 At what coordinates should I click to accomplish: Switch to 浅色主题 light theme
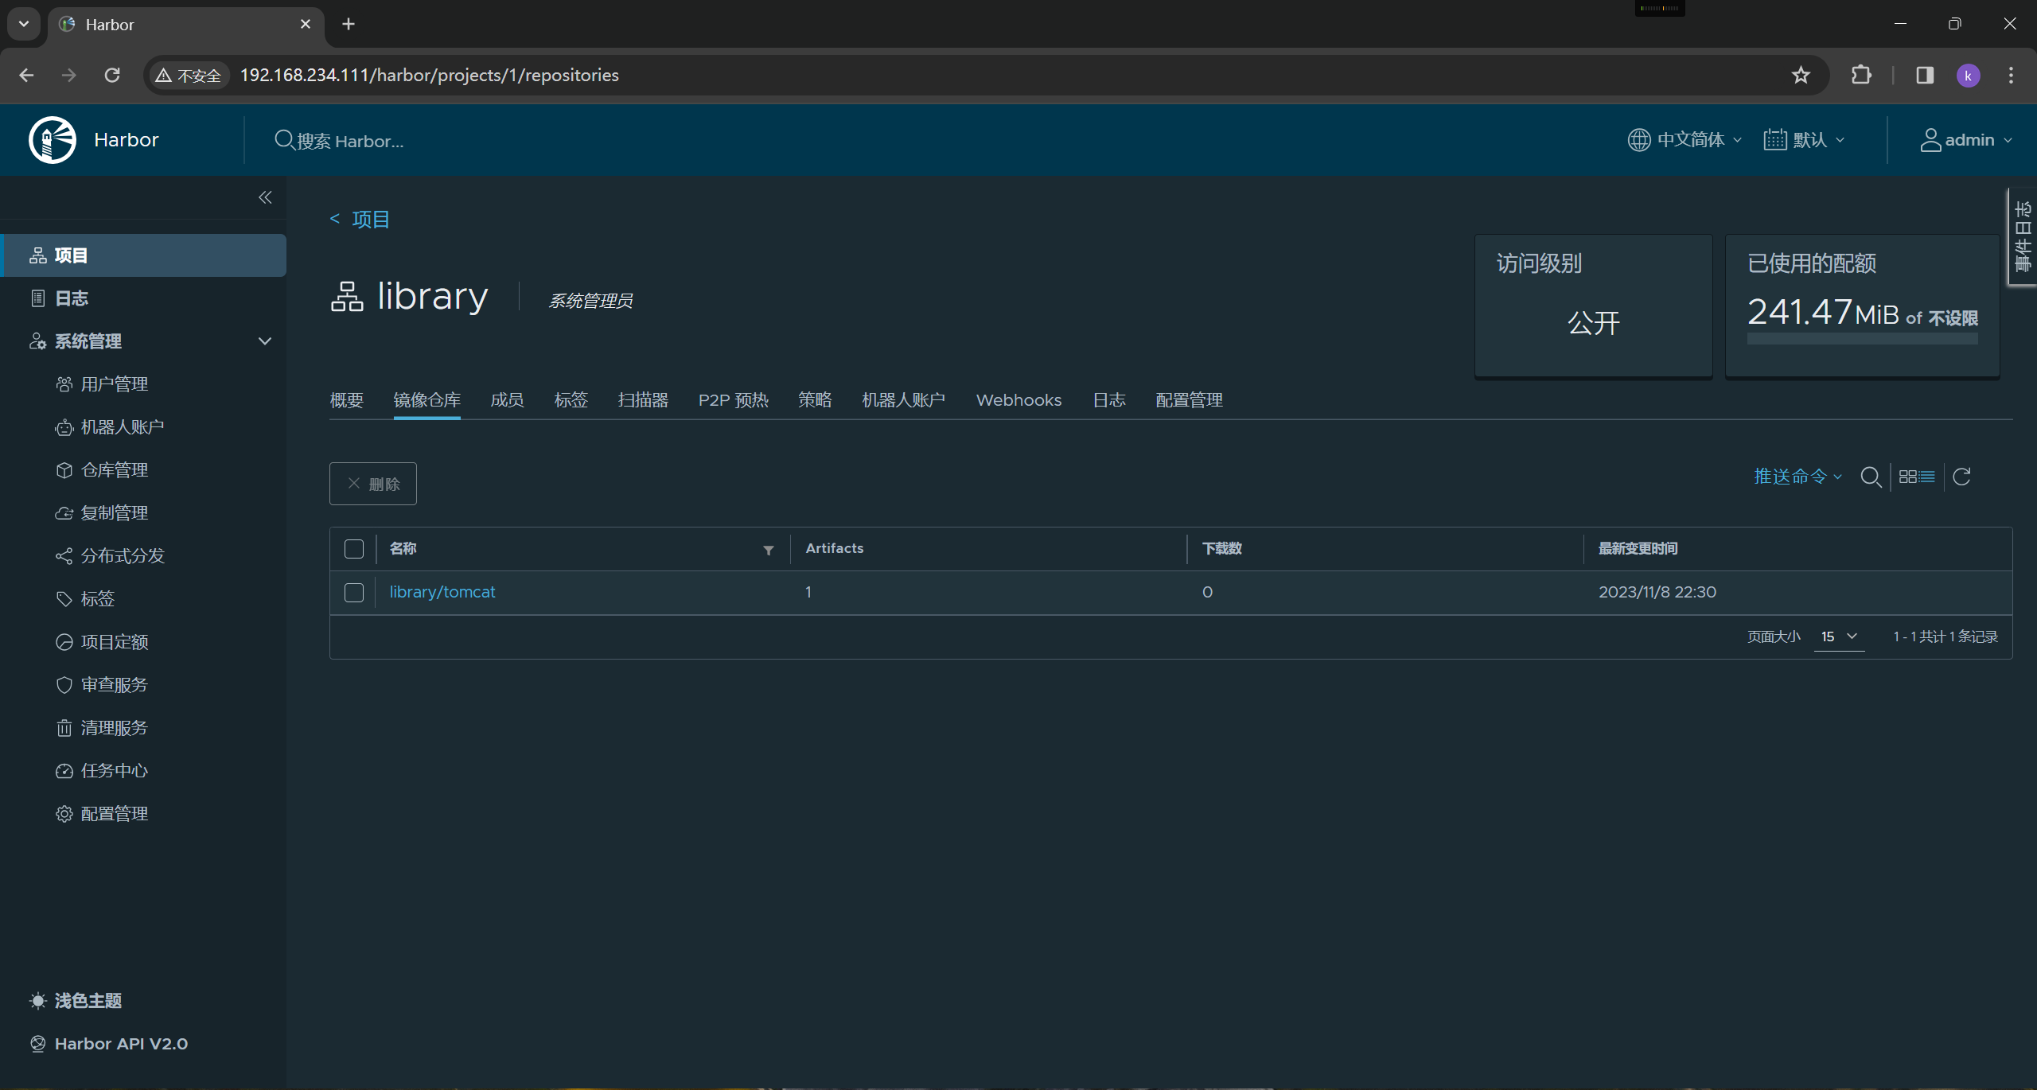tap(88, 1001)
